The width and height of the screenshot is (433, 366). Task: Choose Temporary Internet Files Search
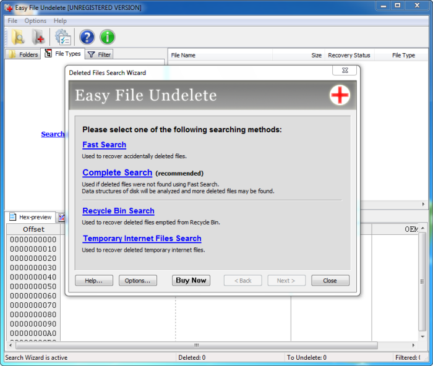click(142, 239)
